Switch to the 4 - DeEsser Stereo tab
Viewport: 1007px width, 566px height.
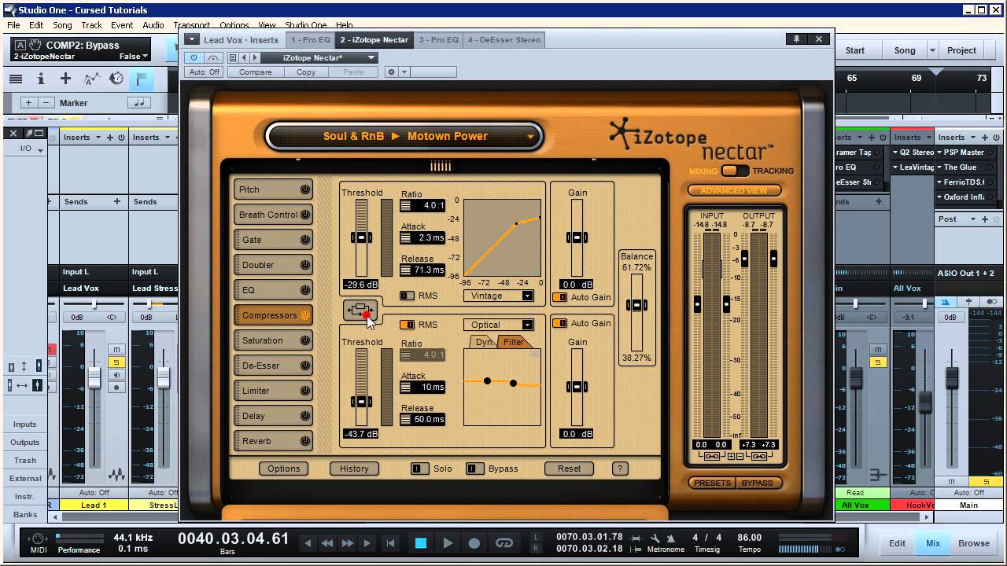click(504, 39)
